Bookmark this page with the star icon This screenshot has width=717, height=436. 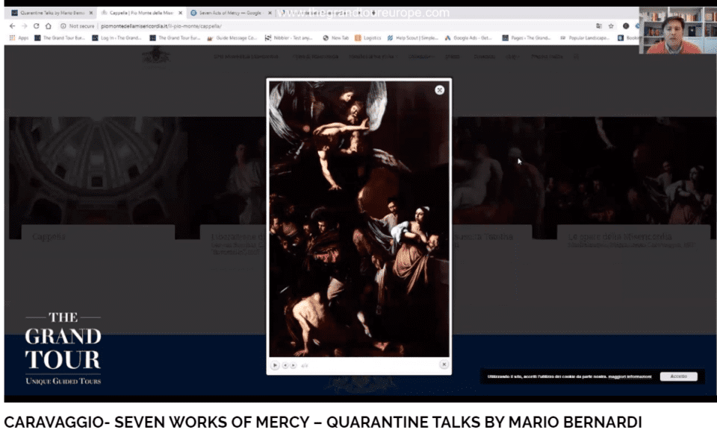(x=611, y=26)
